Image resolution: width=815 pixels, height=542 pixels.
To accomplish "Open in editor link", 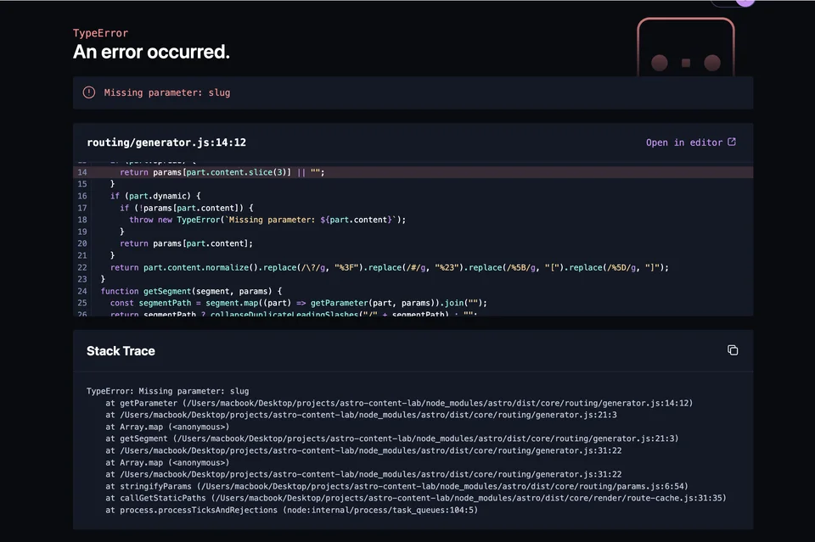I will pyautogui.click(x=684, y=142).
